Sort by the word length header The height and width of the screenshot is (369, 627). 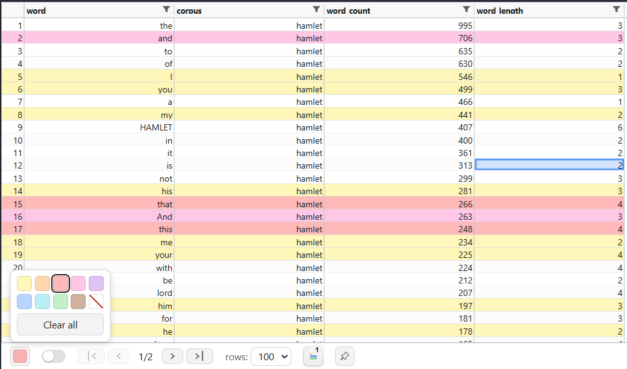[x=500, y=11]
